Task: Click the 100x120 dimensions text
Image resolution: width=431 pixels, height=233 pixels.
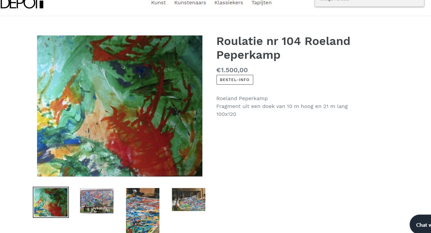Action: (x=226, y=114)
